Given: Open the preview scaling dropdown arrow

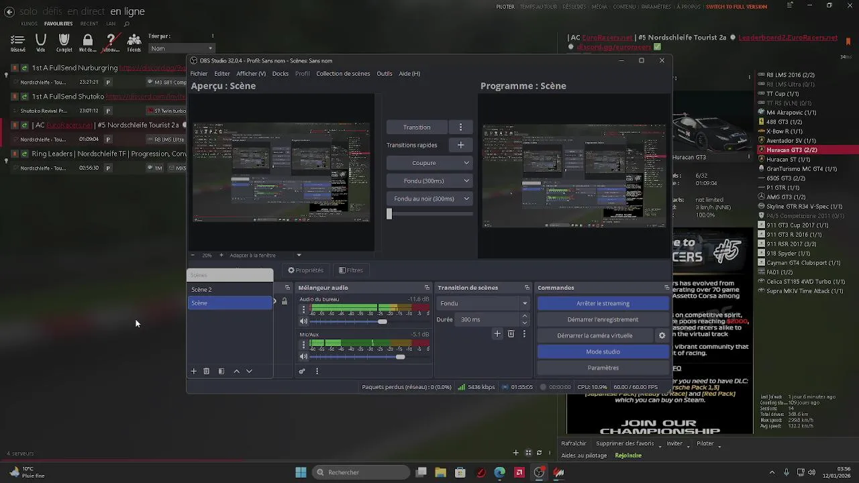Looking at the screenshot, I should pos(299,255).
